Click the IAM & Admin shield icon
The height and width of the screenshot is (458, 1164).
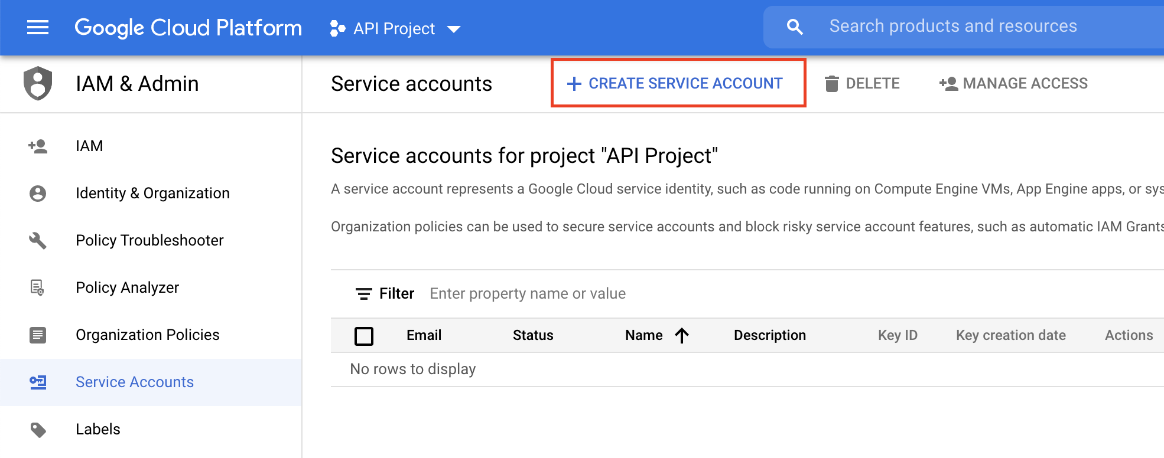click(x=38, y=83)
